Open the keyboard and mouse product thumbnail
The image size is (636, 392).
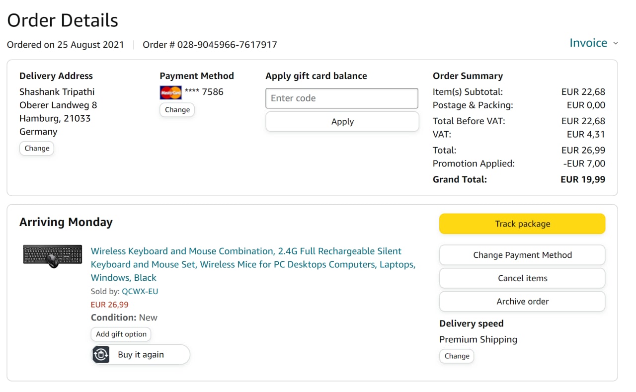(x=53, y=256)
